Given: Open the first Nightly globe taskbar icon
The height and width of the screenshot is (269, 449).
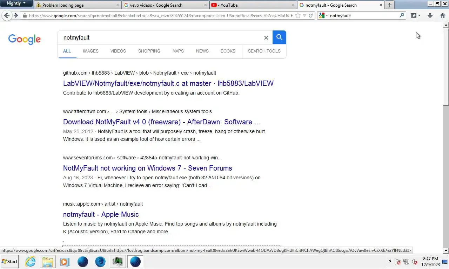Looking at the screenshot, I should (83, 262).
